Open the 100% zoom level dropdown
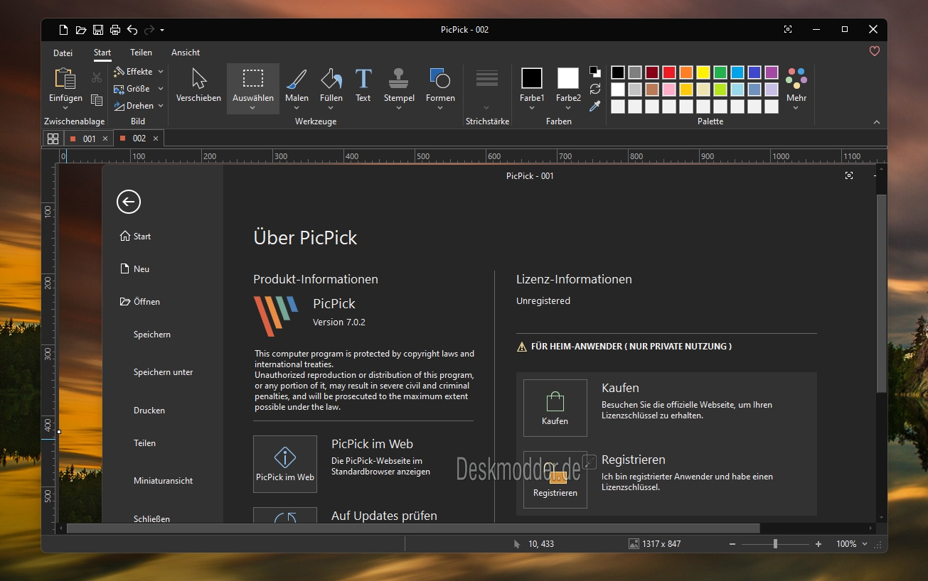 point(852,544)
